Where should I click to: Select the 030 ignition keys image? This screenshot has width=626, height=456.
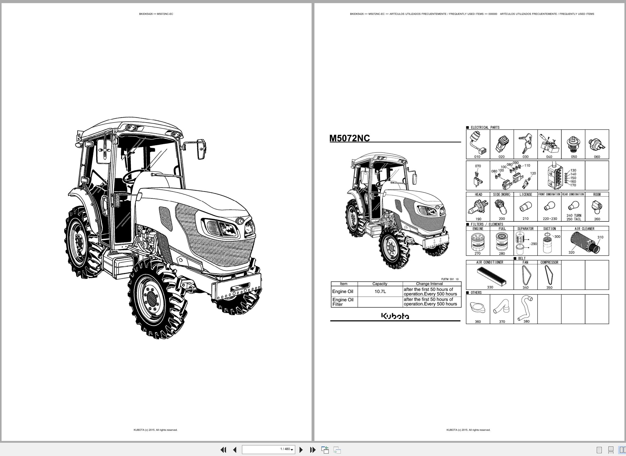[526, 144]
